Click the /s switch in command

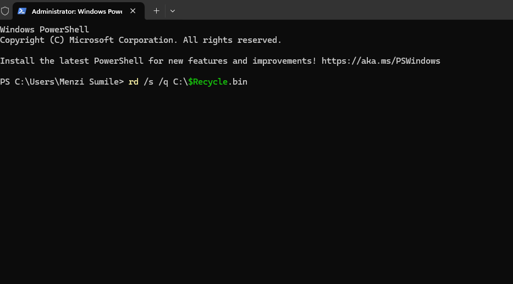click(x=148, y=82)
